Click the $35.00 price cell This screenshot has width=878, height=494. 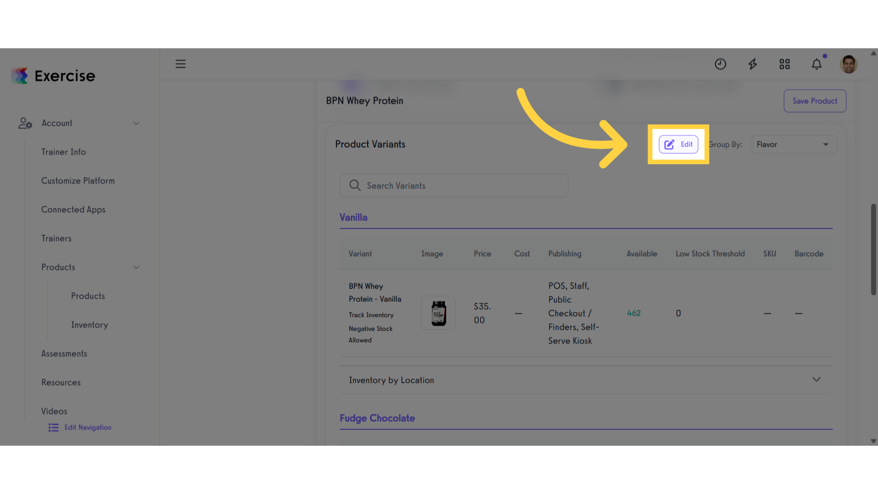coord(482,313)
